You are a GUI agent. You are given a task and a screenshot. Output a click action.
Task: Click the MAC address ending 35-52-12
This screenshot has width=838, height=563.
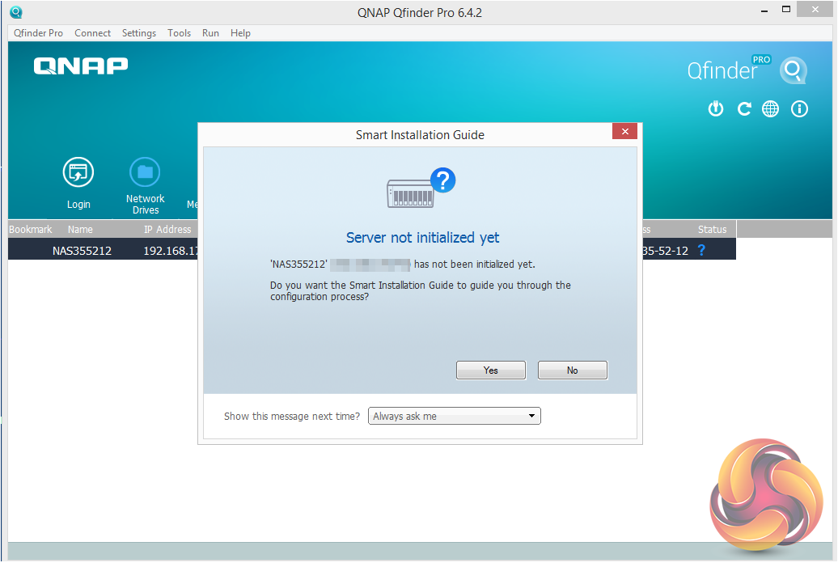pos(666,251)
